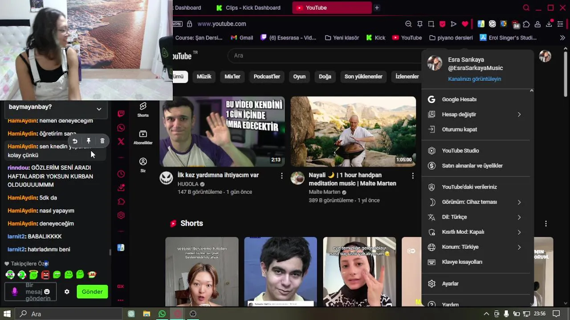Select the Podcast'ler filter chip

tap(267, 76)
